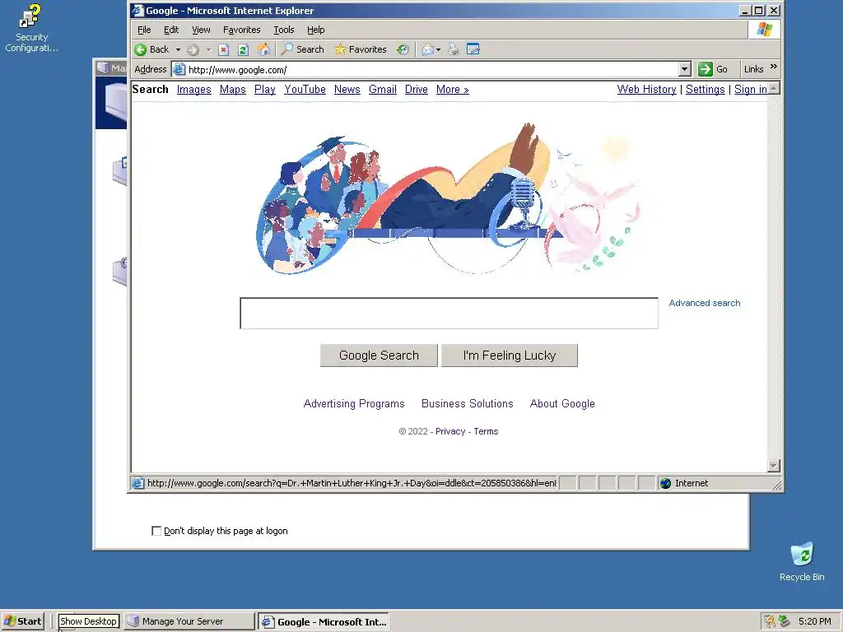Switch to Manage Your Server taskbar button
Image resolution: width=843 pixels, height=632 pixels.
(x=189, y=621)
